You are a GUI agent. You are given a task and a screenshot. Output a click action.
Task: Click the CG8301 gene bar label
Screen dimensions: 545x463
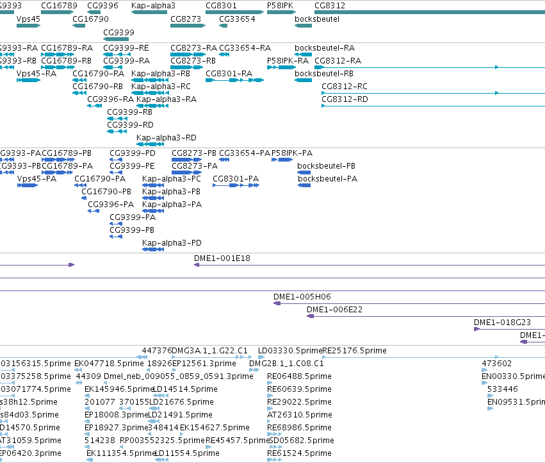coord(221,6)
